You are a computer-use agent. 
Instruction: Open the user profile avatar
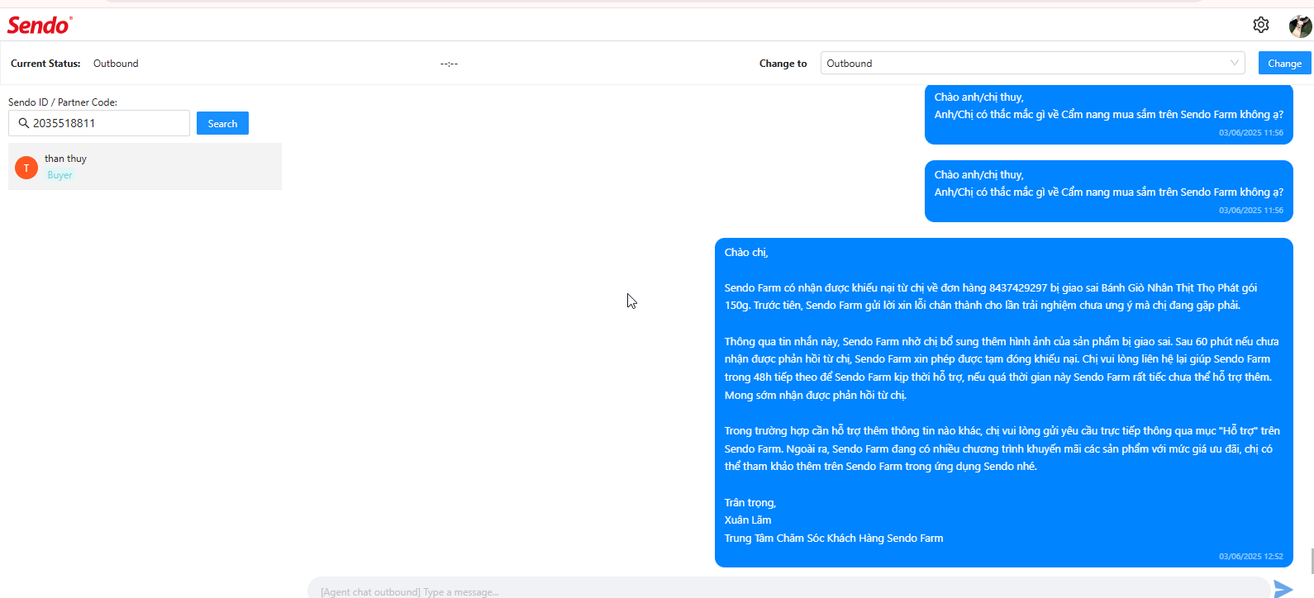coord(1300,26)
